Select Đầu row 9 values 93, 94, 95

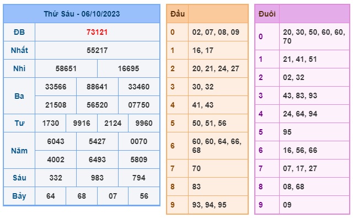pyautogui.click(x=209, y=205)
